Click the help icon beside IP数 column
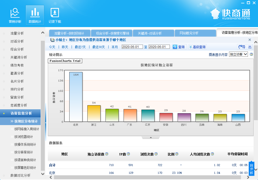 128,154
